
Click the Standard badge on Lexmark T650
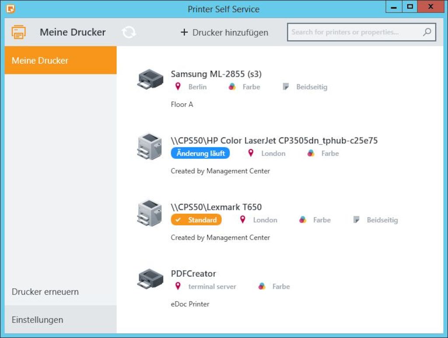(x=196, y=220)
